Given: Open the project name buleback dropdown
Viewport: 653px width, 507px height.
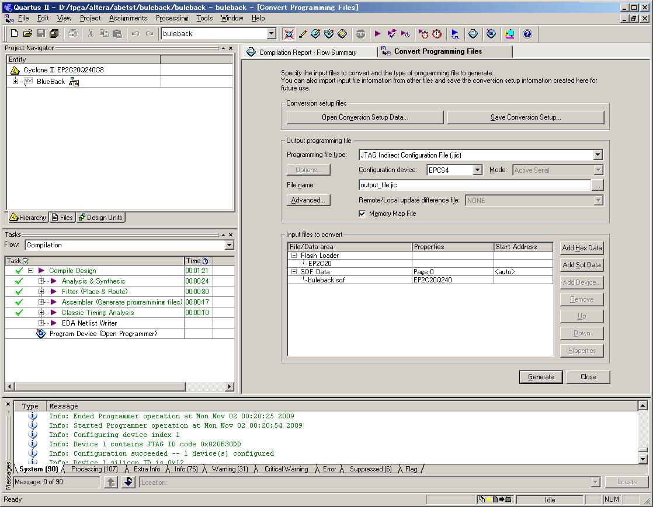Looking at the screenshot, I should (272, 34).
